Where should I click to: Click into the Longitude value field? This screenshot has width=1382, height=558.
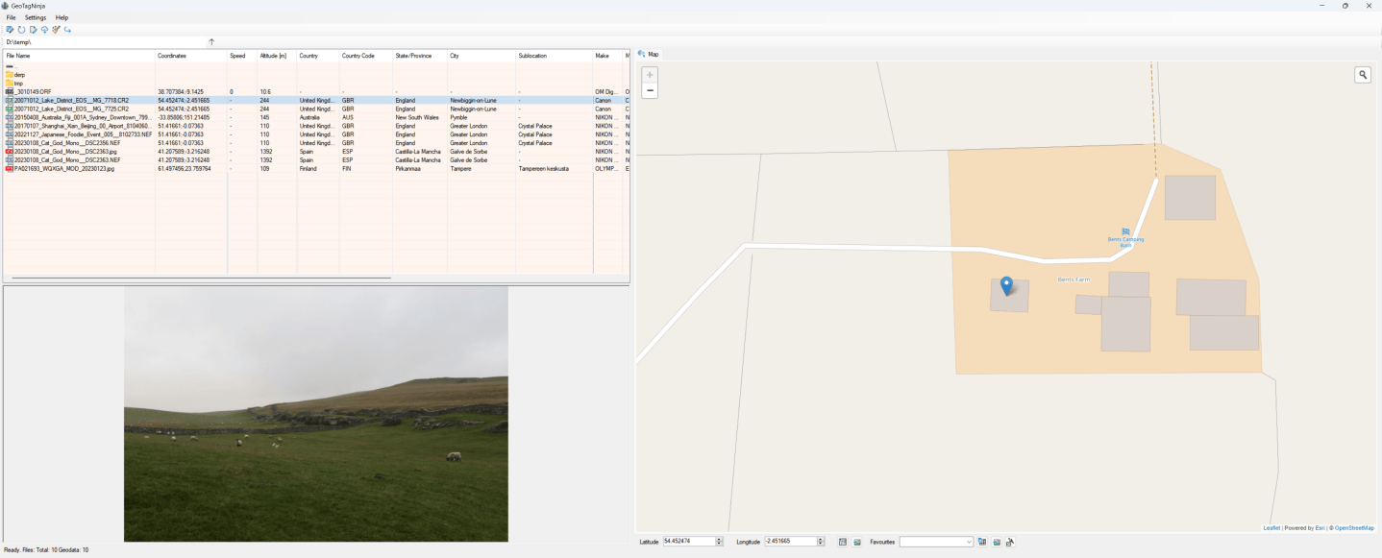[790, 542]
